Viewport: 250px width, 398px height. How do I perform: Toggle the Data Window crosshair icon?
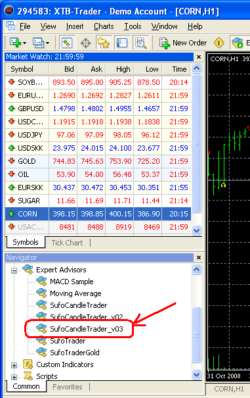click(x=85, y=43)
